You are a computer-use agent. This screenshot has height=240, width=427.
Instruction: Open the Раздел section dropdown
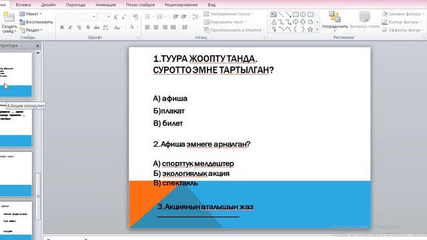click(x=31, y=30)
